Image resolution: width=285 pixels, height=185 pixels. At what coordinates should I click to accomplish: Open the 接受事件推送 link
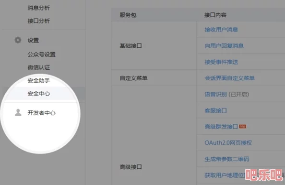point(221,62)
